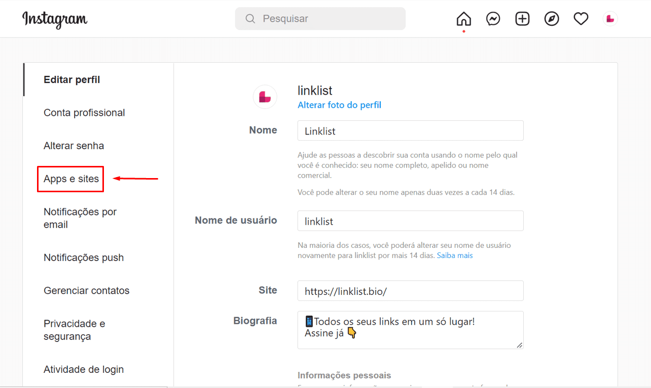The width and height of the screenshot is (651, 388).
Task: Open the Explore compass icon
Action: click(x=552, y=19)
